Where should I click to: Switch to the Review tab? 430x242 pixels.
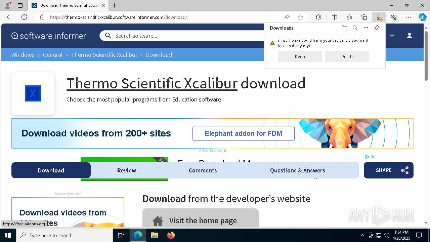(x=127, y=170)
